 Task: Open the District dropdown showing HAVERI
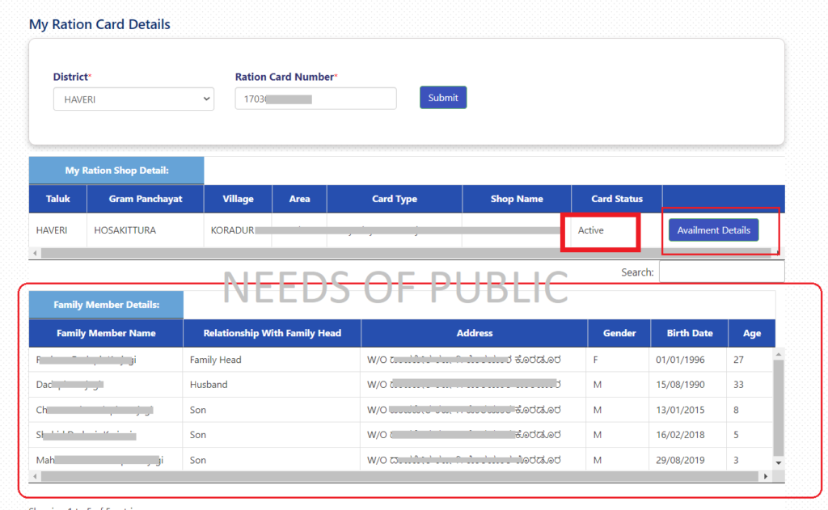click(133, 99)
